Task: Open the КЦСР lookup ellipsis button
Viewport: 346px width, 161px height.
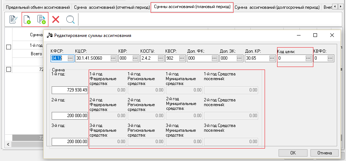Action: pos(113,58)
